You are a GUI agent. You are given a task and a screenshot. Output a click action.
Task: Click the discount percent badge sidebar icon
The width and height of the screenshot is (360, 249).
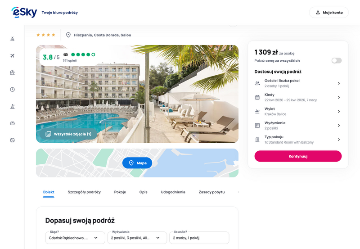click(x=13, y=140)
